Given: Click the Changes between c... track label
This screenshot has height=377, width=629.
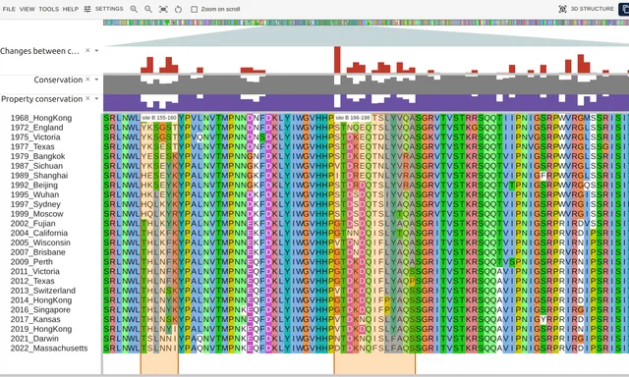Looking at the screenshot, I should 39,51.
